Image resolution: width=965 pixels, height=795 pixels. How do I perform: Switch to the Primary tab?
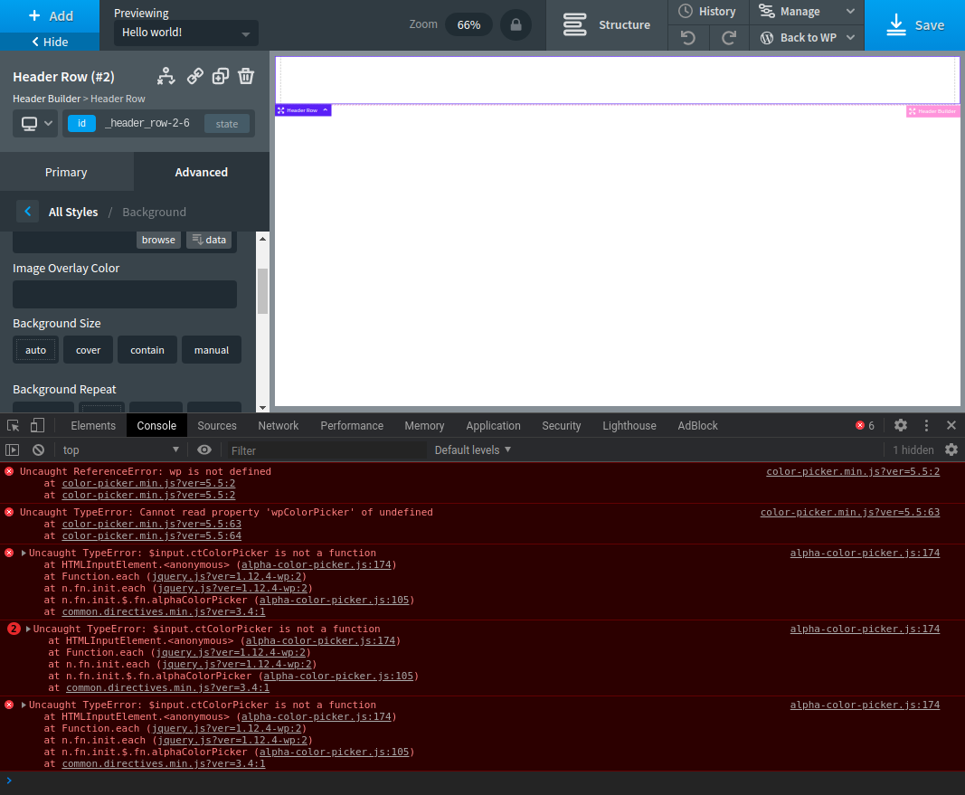click(x=65, y=172)
